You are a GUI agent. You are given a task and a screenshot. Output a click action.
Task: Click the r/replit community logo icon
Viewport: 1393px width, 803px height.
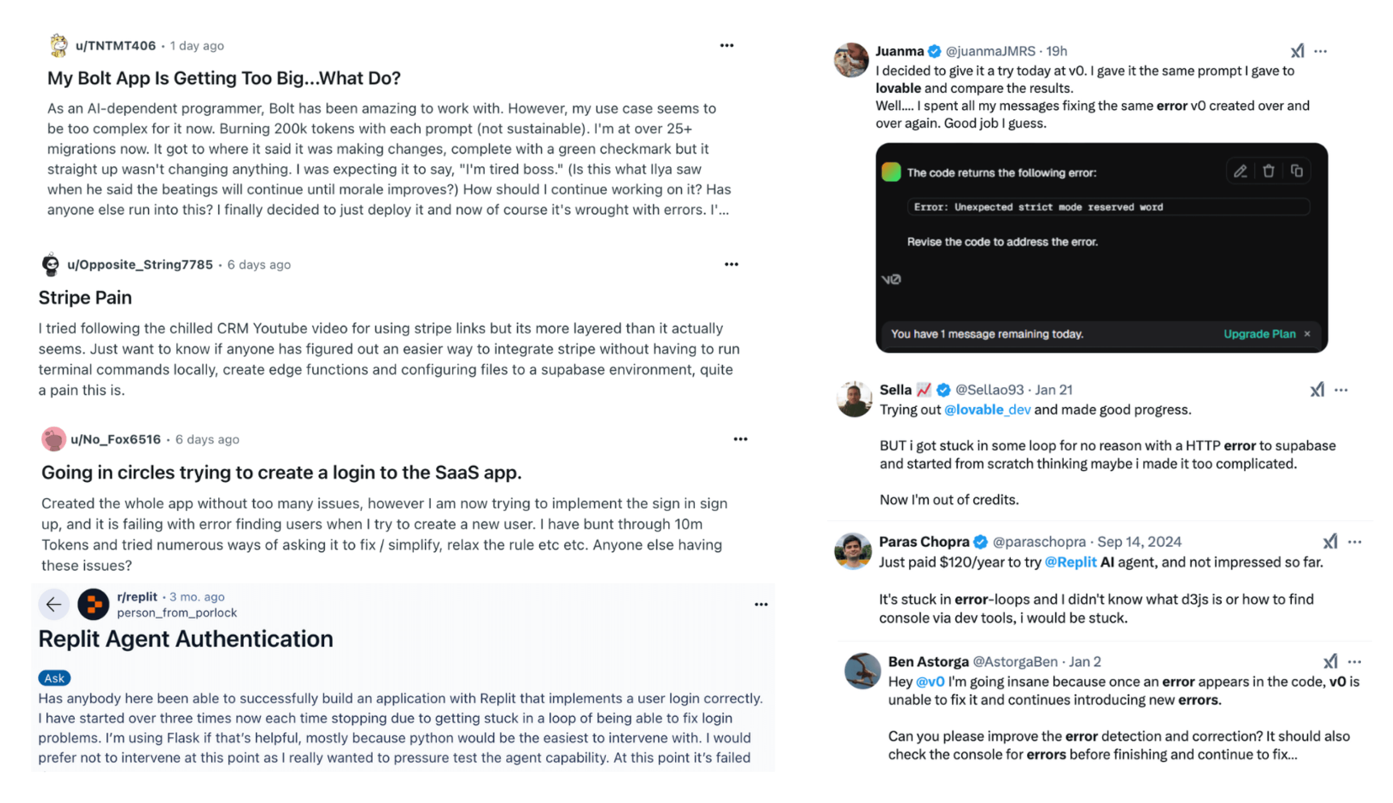pyautogui.click(x=93, y=604)
